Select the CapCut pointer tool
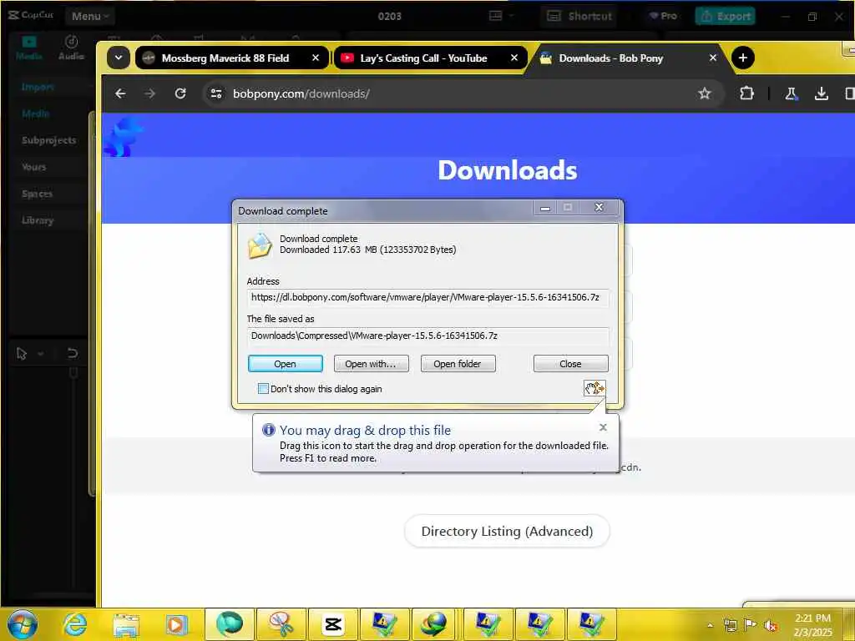The height and width of the screenshot is (641, 855). click(x=22, y=354)
